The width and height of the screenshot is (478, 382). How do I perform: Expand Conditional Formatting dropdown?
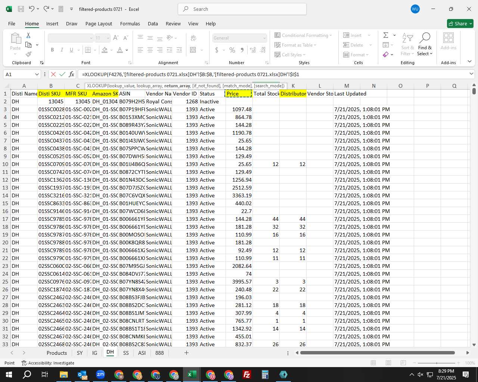click(x=331, y=35)
